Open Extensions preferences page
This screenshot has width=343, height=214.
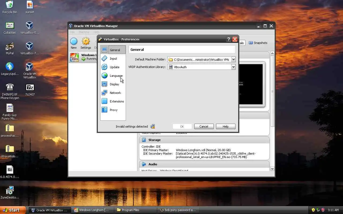[x=113, y=101]
